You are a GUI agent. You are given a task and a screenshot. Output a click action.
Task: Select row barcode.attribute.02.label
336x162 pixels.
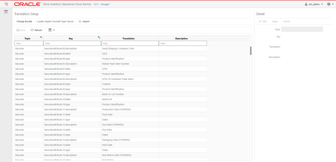point(110,84)
